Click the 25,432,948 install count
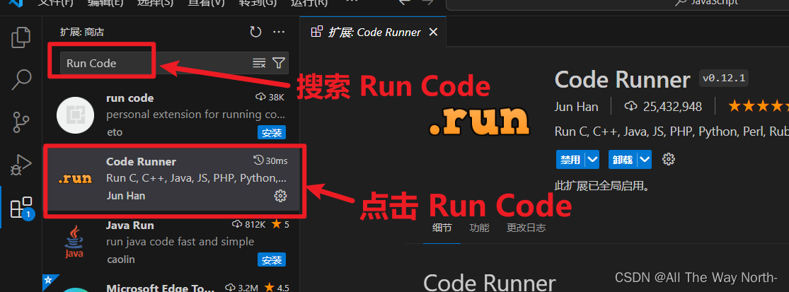This screenshot has height=292, width=789. tap(664, 107)
